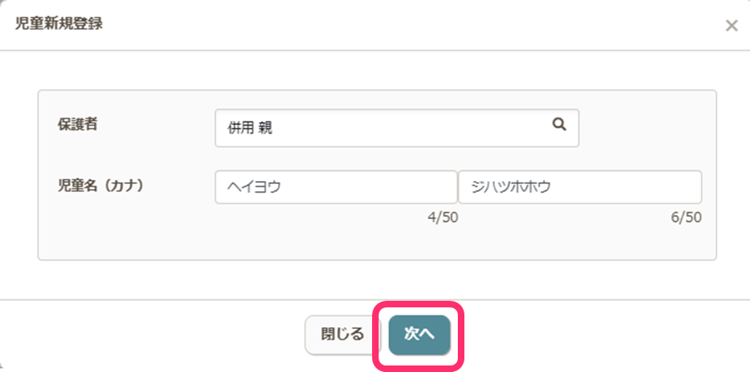Click the magnifier search icon in 保護者 field
Screen dimensions: 750x372
click(559, 125)
